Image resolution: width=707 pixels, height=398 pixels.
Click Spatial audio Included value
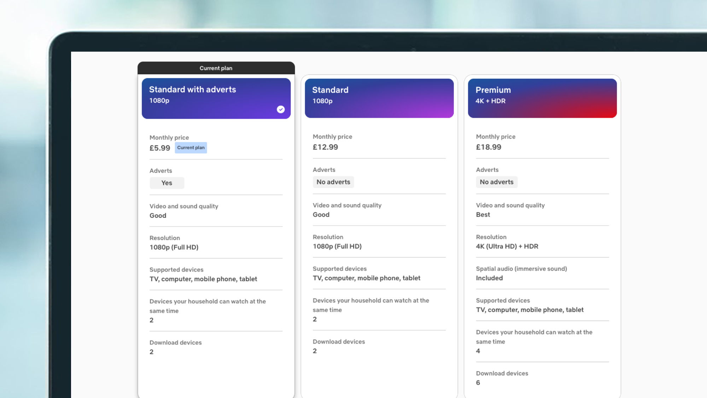pyautogui.click(x=489, y=278)
